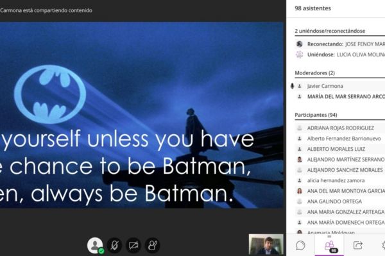Click the avatar icon of ANA GALINDO ORTEGA

coord(299,201)
